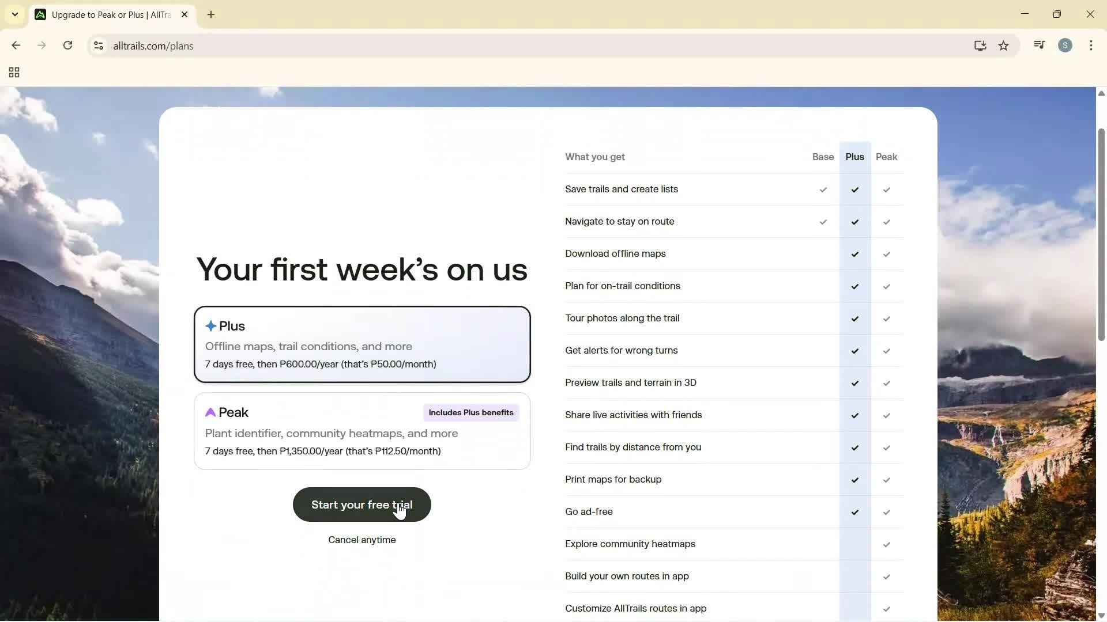Click the forward navigation arrow
Screen dimensions: 1107x622
pyautogui.click(x=42, y=45)
